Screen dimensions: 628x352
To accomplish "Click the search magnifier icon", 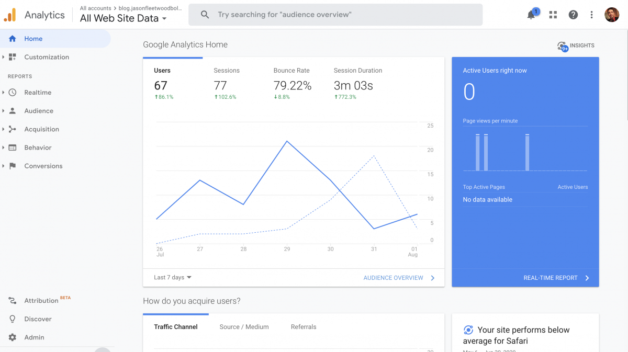I will tap(205, 15).
